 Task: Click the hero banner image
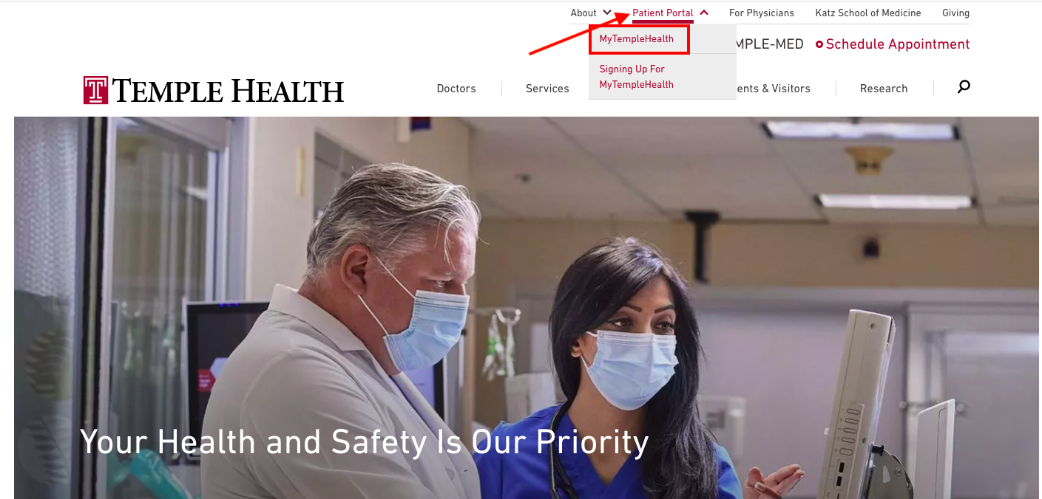(527, 308)
